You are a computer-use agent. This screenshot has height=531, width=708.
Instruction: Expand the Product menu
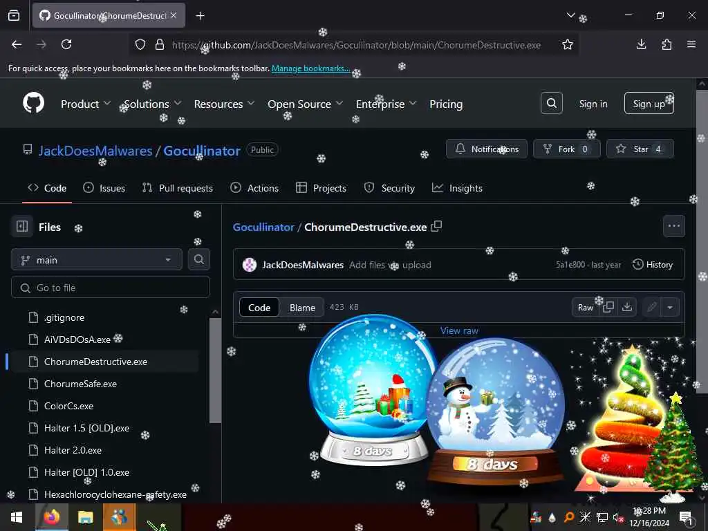[85, 104]
